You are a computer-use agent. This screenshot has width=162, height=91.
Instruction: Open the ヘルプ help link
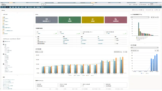[x=135, y=5]
